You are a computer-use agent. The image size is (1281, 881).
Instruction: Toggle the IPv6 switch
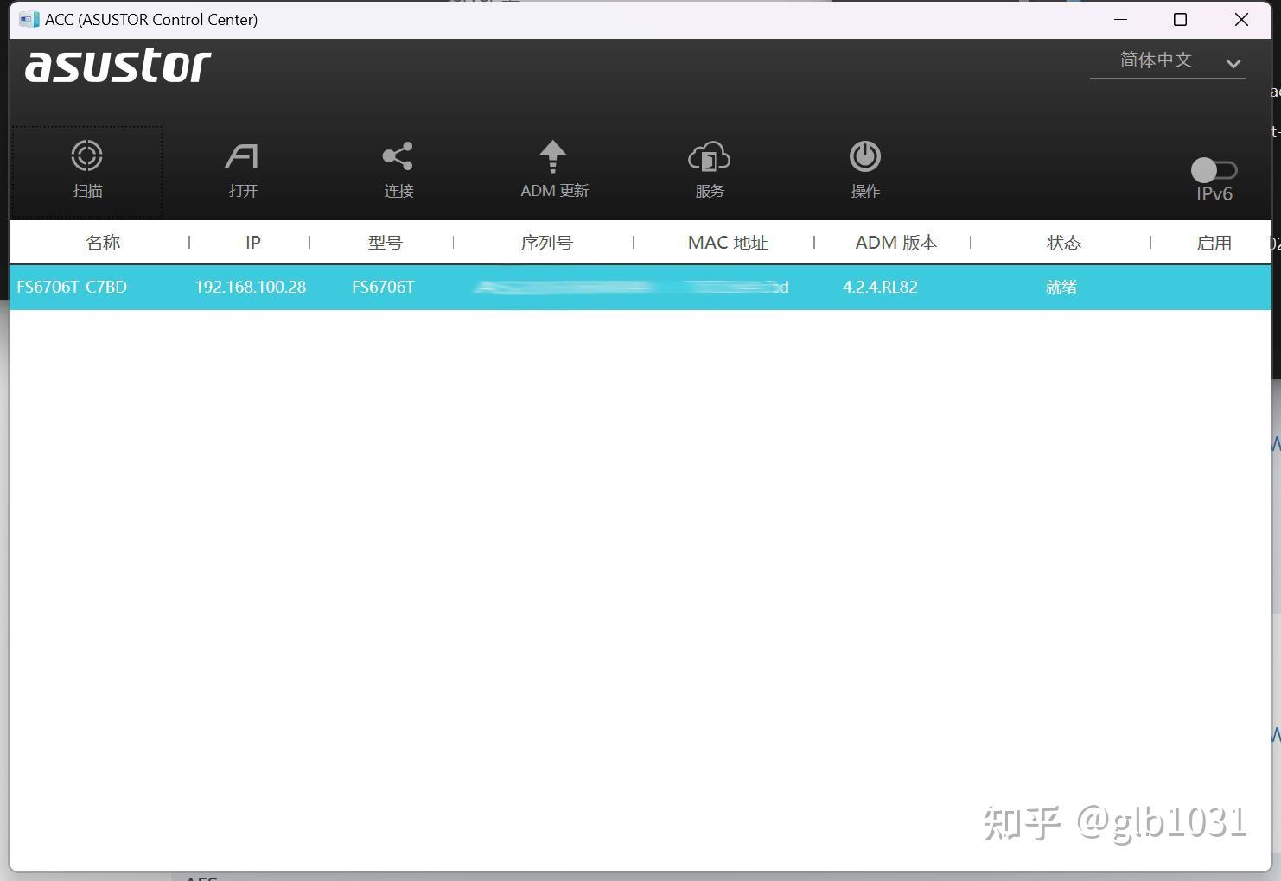pos(1214,169)
